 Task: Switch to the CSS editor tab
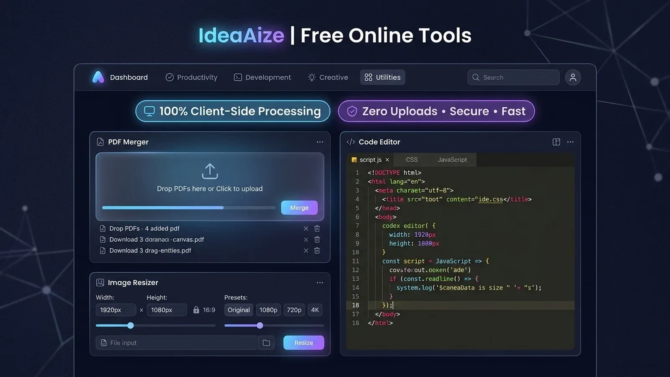(412, 160)
